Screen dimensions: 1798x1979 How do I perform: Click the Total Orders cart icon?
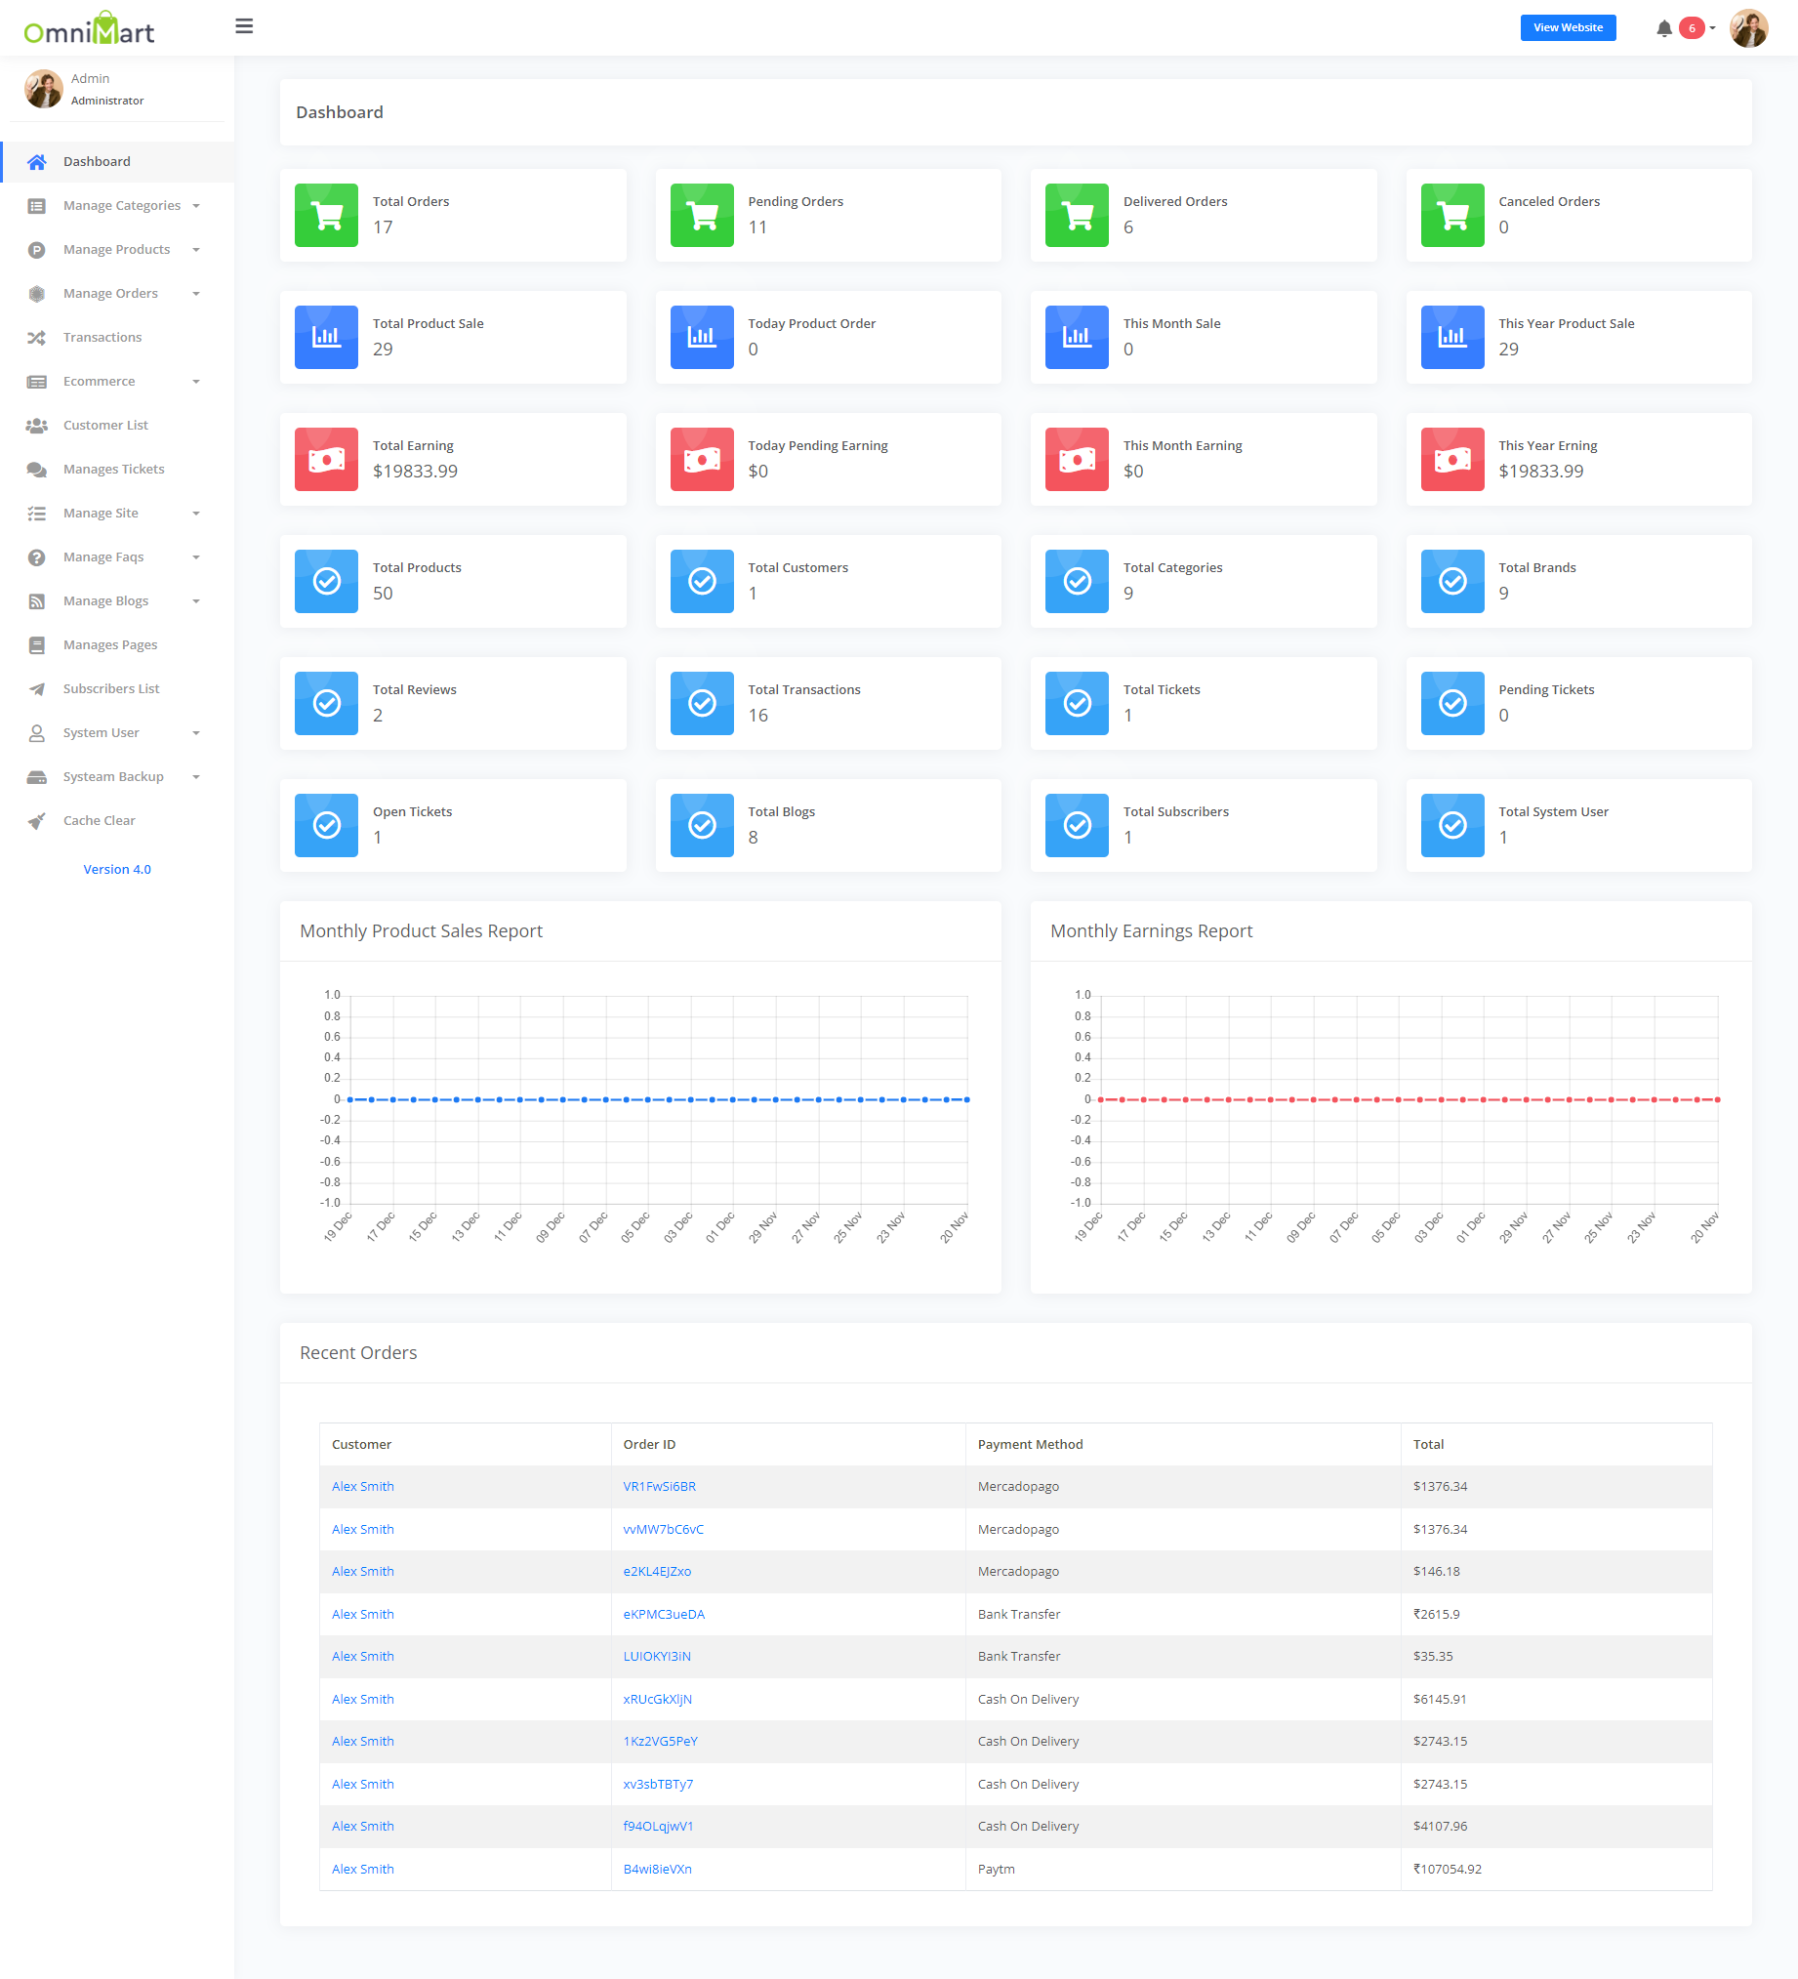326,215
